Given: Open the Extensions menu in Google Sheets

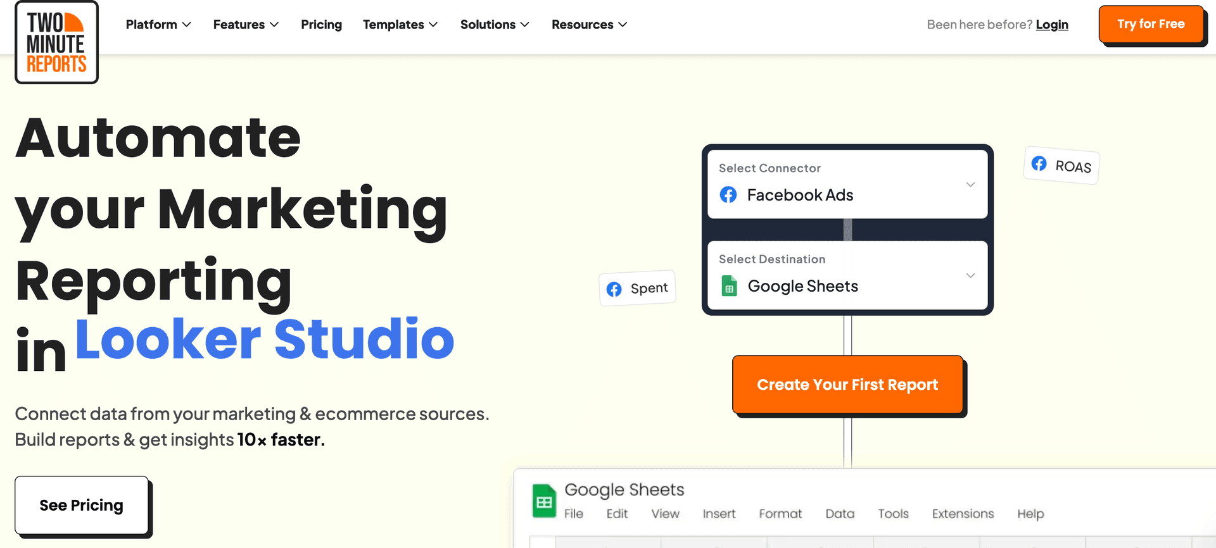Looking at the screenshot, I should point(963,514).
